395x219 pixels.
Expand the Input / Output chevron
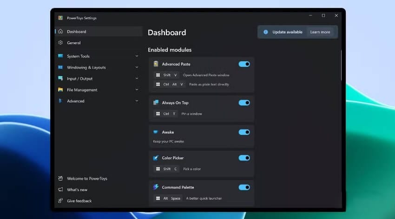137,78
